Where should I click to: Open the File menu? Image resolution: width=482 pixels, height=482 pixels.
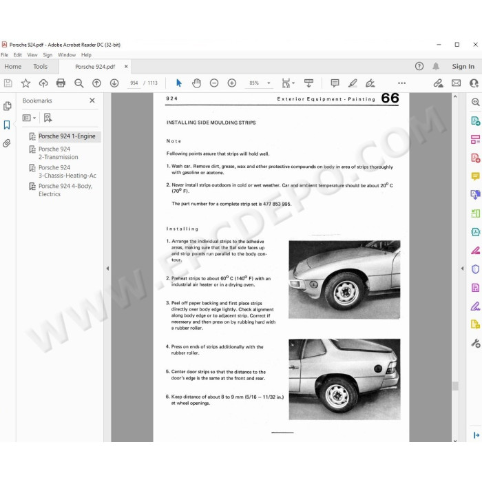(5, 54)
